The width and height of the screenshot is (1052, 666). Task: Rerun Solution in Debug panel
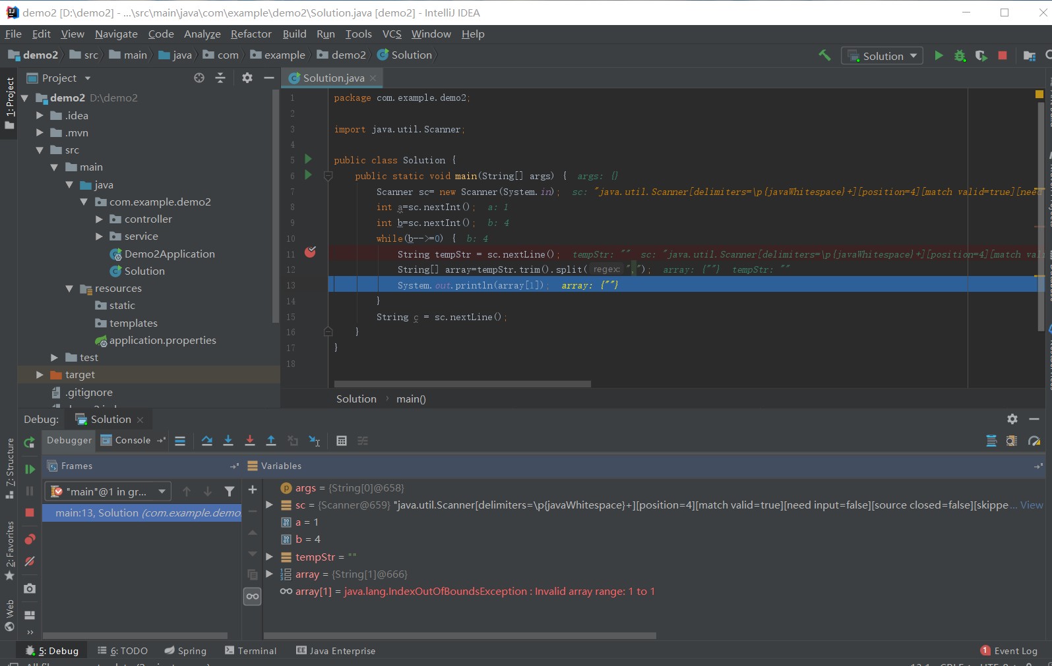(x=29, y=443)
